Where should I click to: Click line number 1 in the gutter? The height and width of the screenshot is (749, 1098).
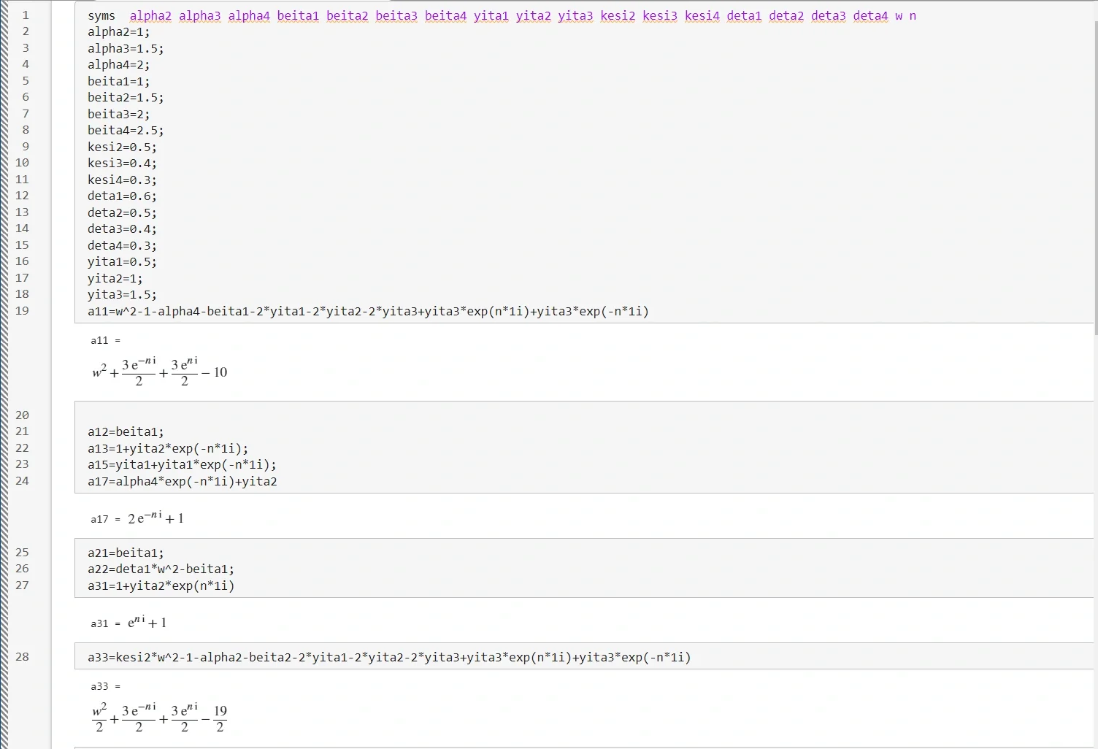[26, 15]
